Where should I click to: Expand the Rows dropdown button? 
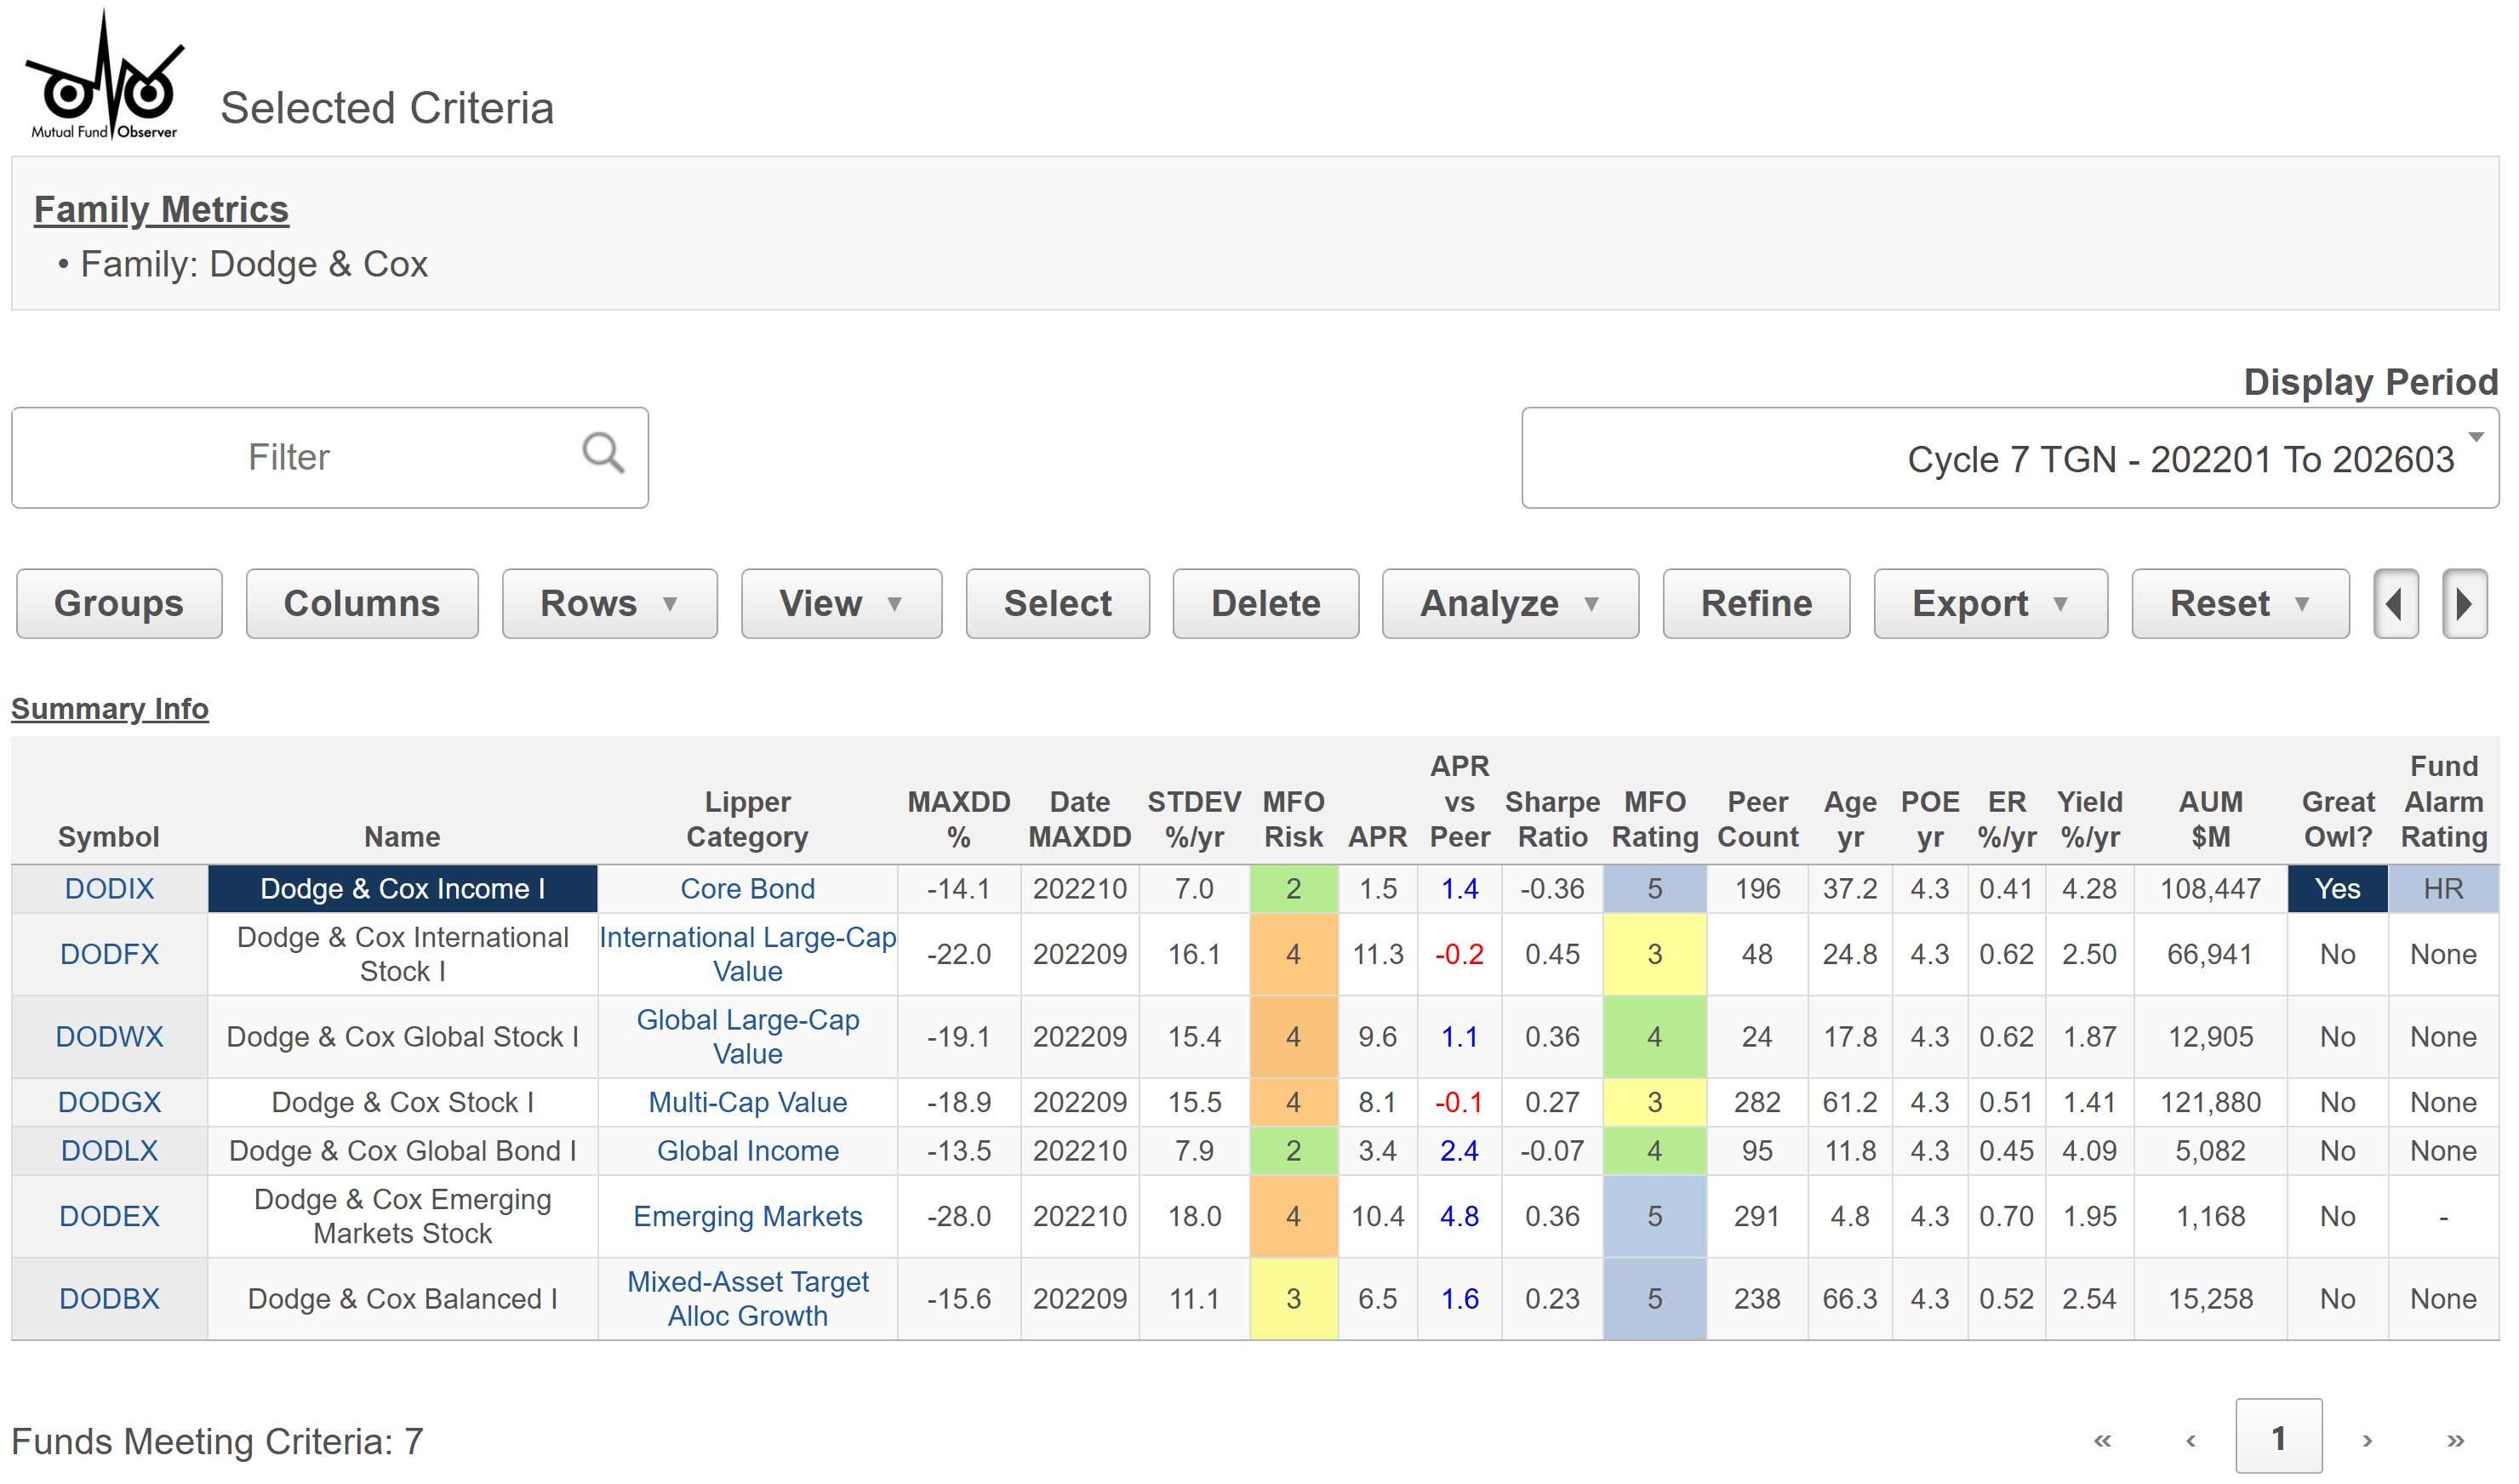tap(609, 604)
